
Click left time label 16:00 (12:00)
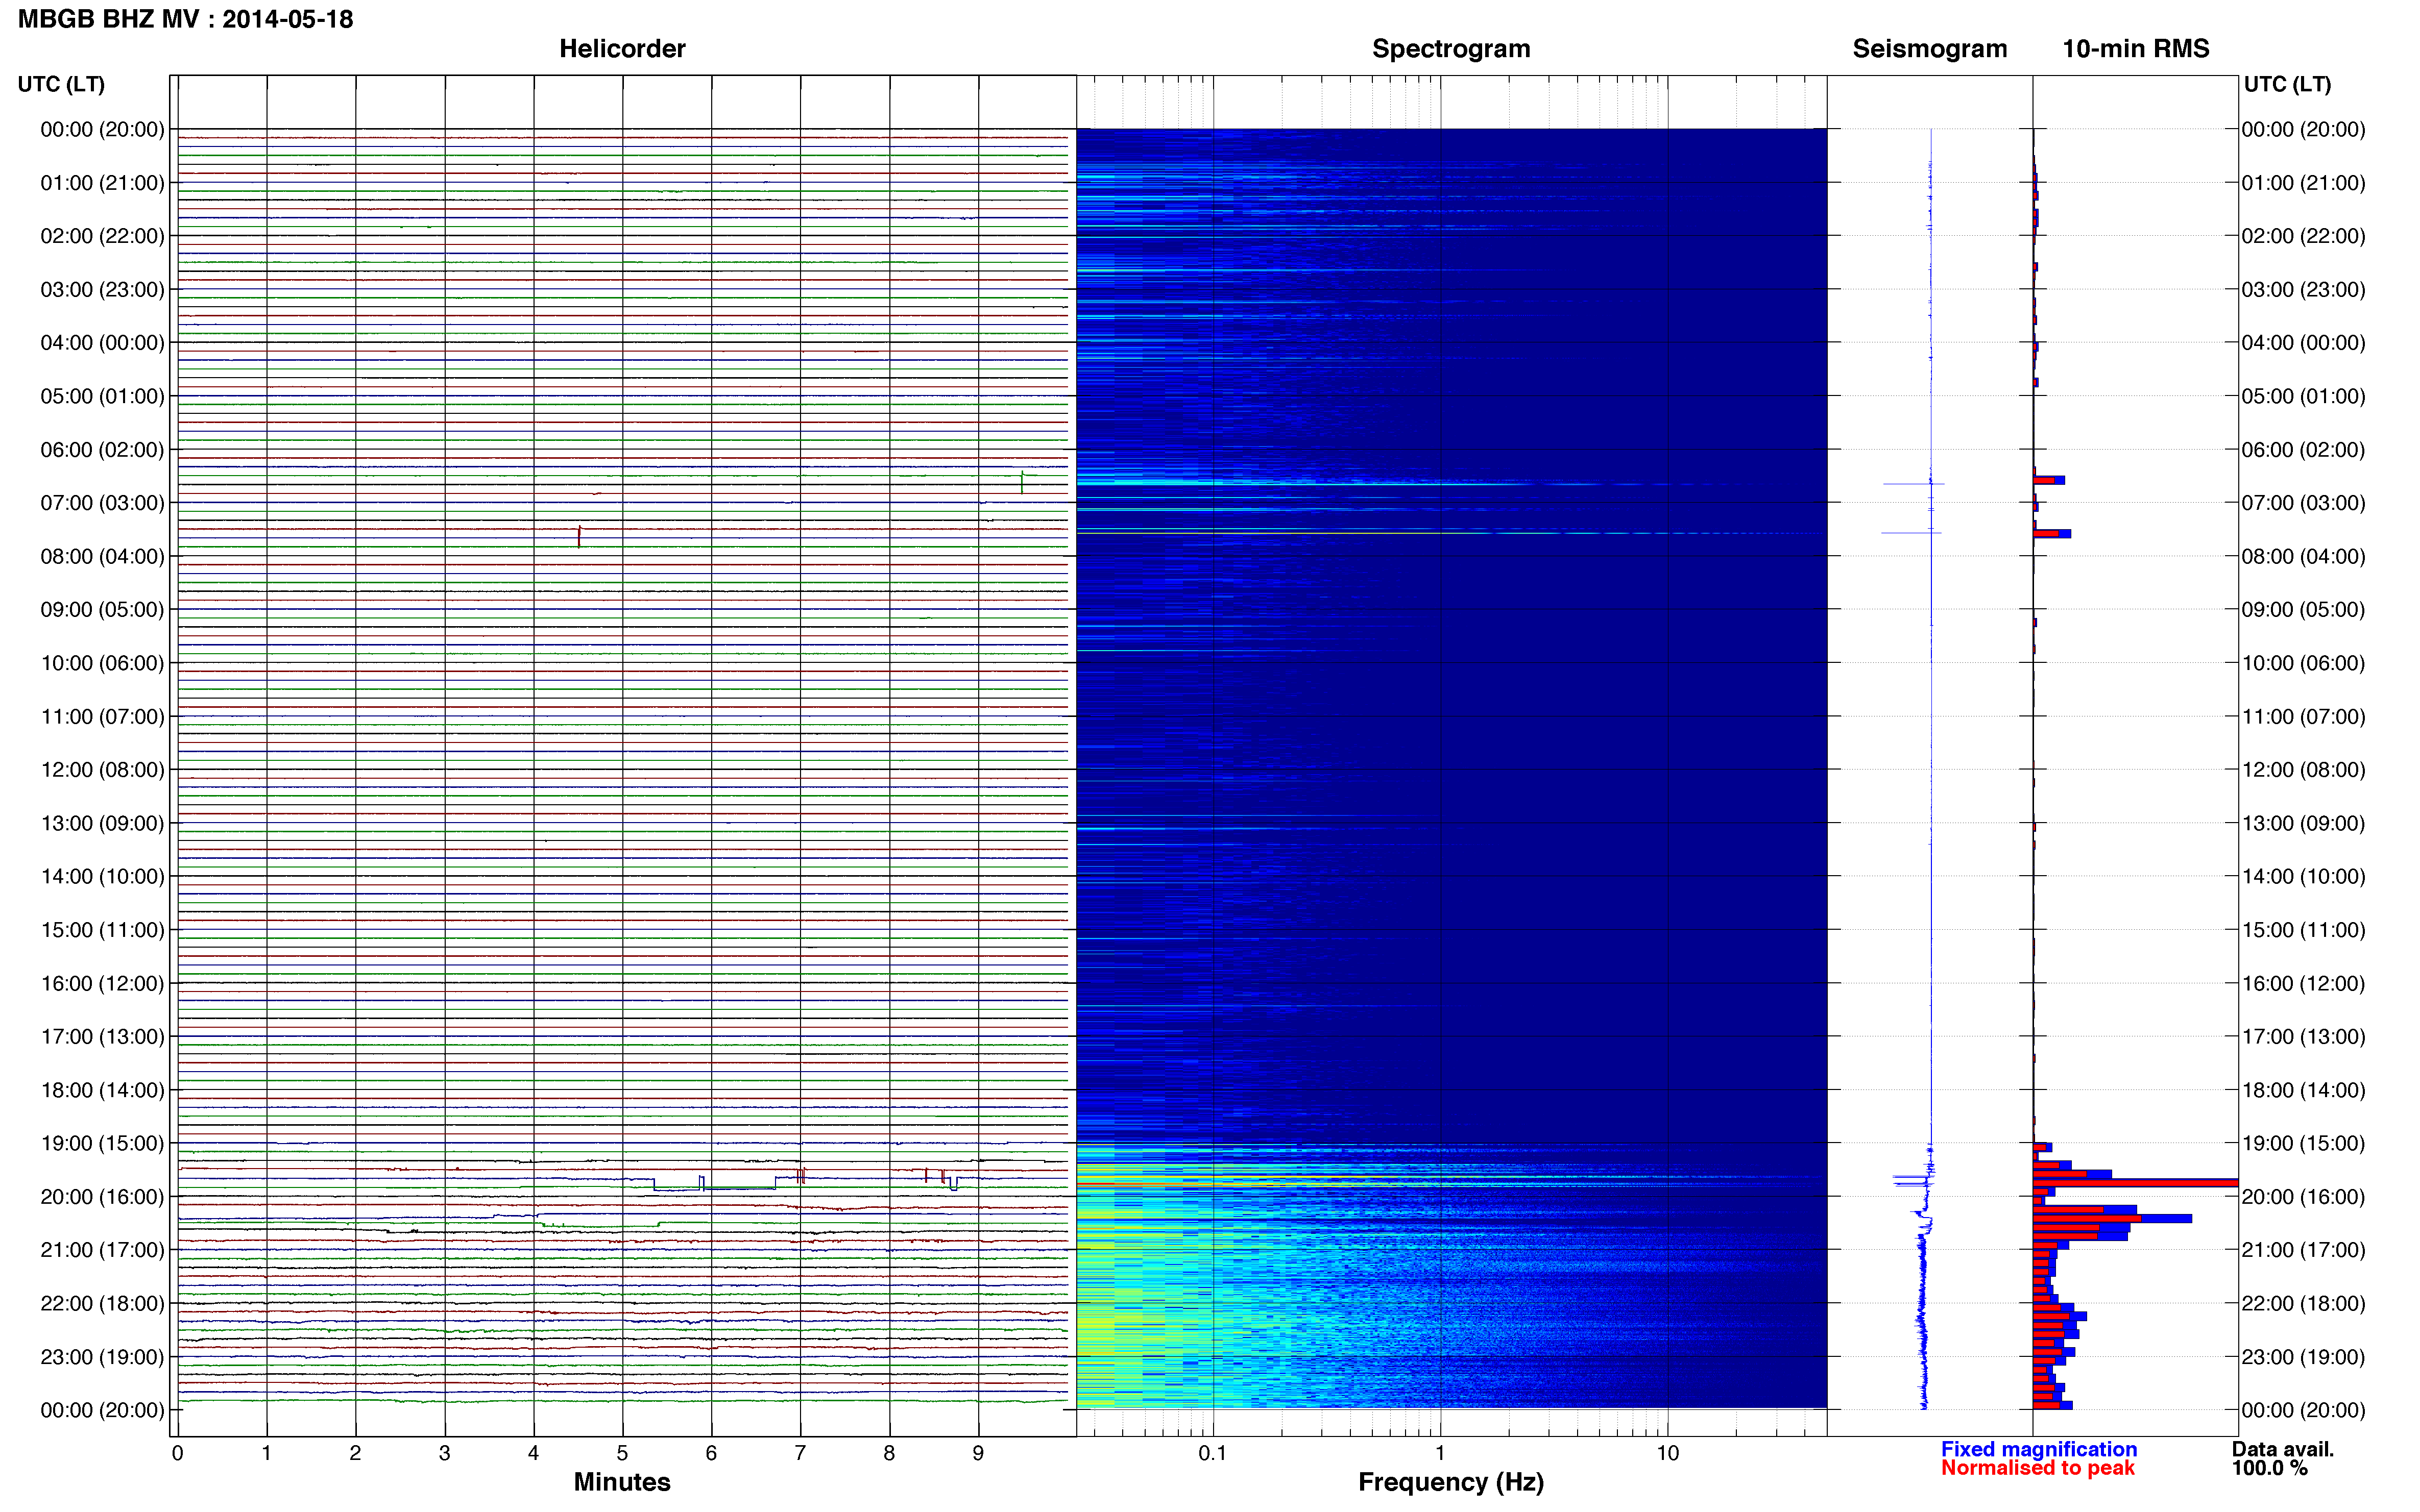click(x=102, y=983)
